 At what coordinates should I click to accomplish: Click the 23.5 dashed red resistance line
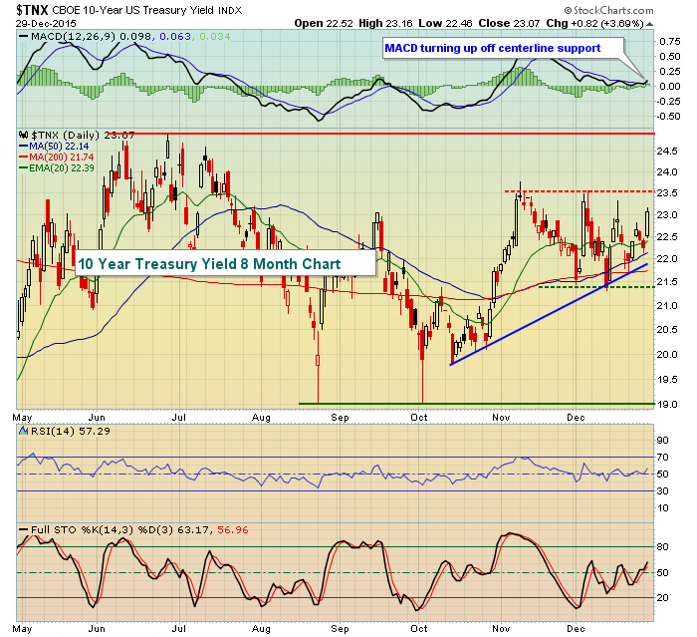pyautogui.click(x=580, y=191)
